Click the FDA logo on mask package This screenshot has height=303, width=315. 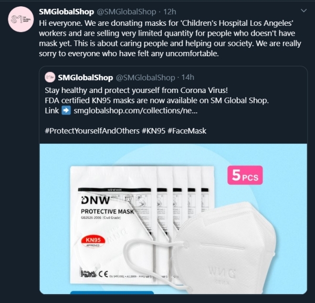tap(86, 273)
